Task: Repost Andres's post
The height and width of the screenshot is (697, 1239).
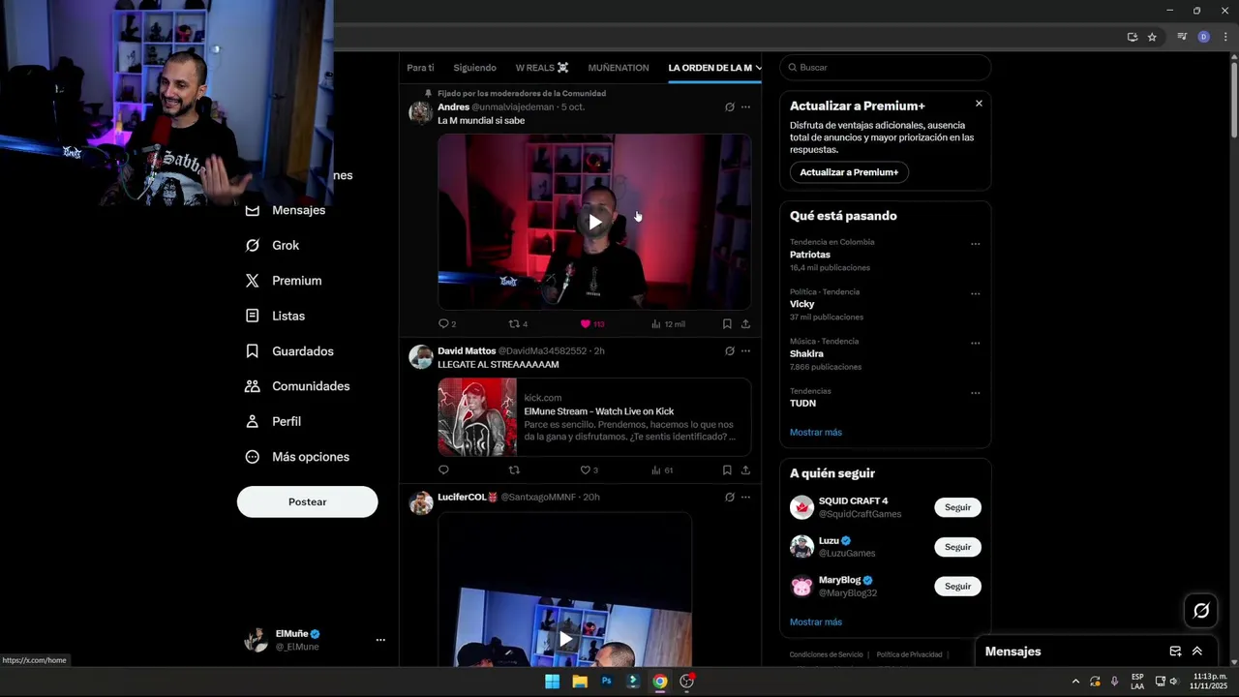Action: [518, 323]
